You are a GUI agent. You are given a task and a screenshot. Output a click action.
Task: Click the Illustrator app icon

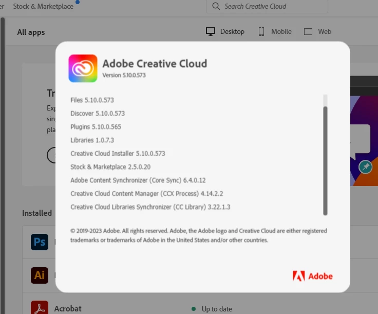click(40, 275)
